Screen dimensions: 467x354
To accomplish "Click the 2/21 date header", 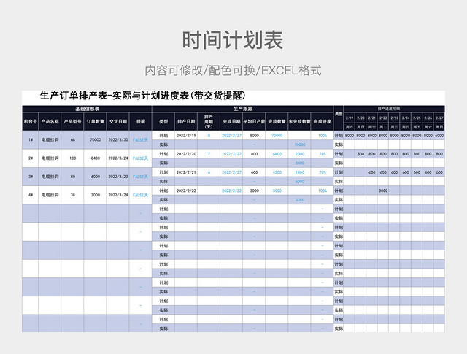I will [x=372, y=118].
